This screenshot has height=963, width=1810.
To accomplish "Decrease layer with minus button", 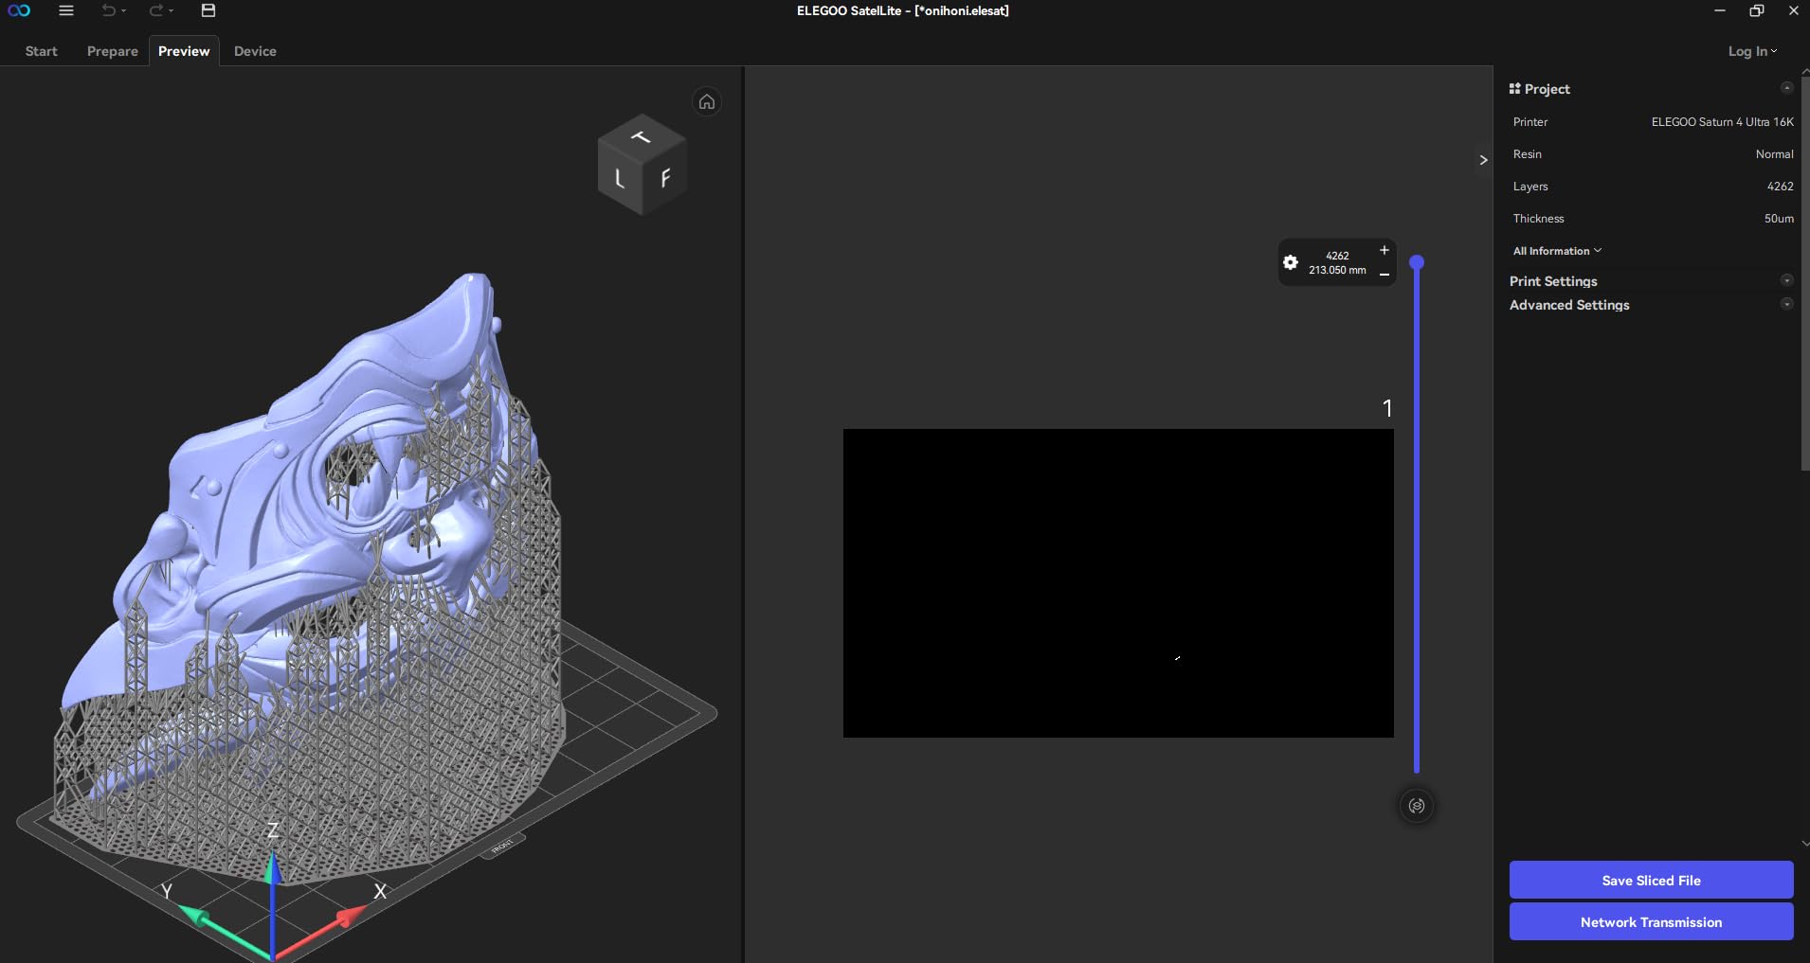I will pos(1384,275).
